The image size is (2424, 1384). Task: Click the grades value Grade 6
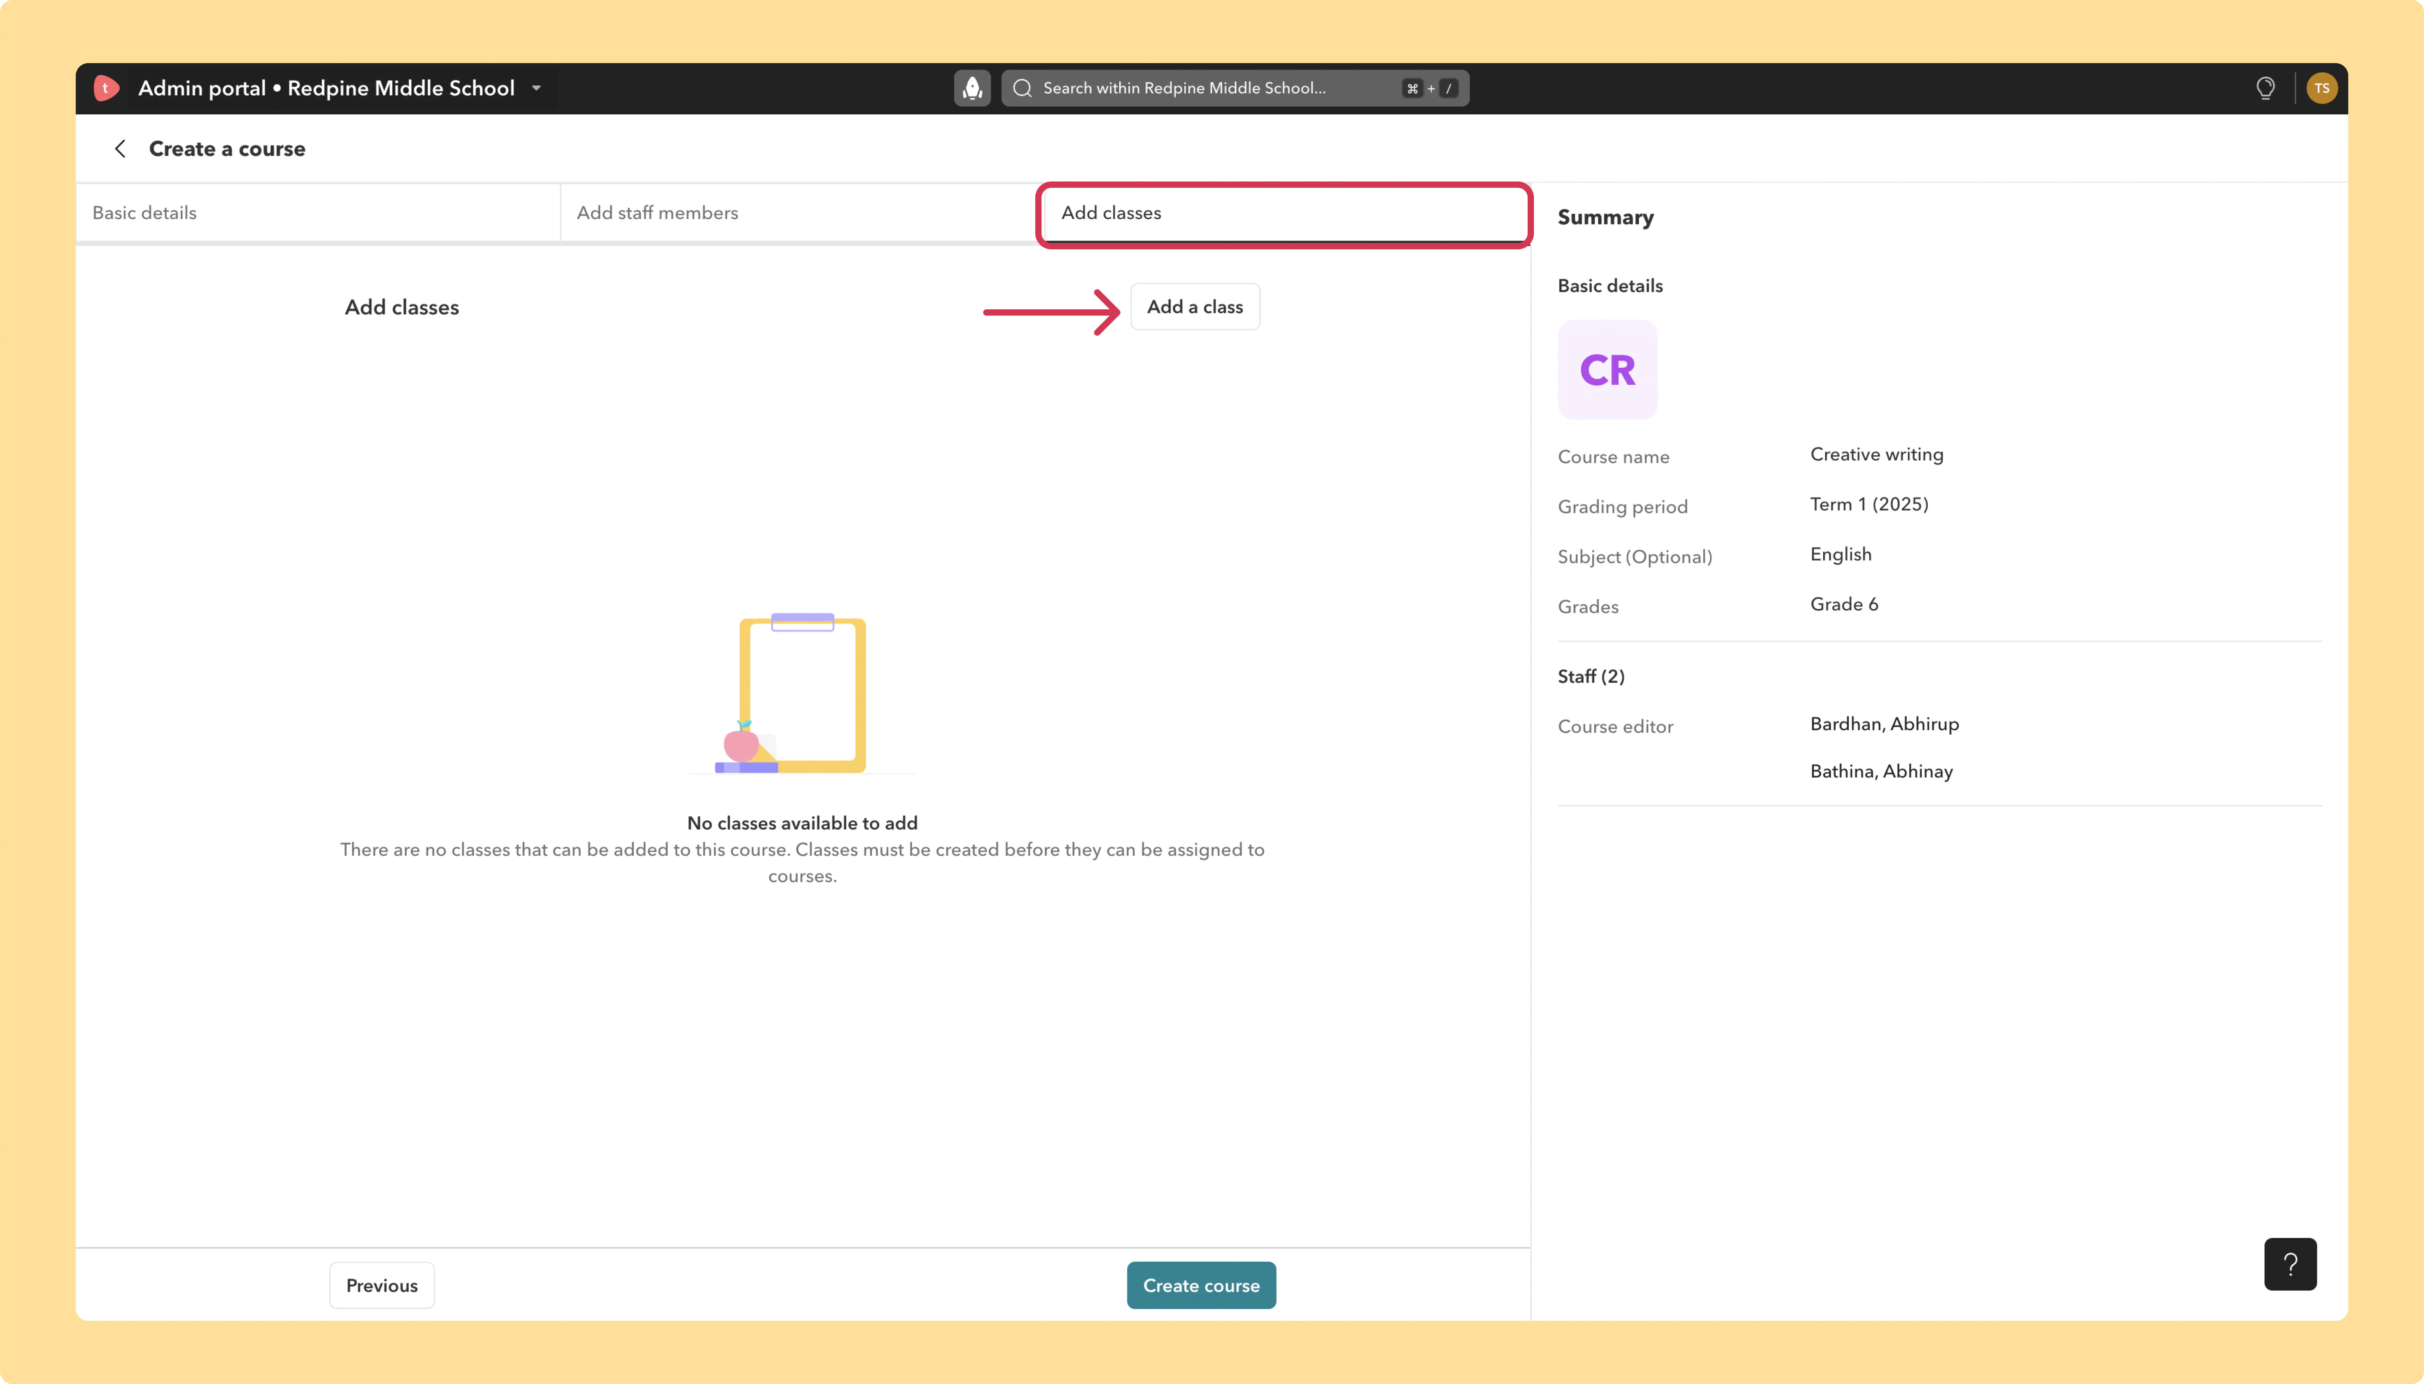[1844, 604]
